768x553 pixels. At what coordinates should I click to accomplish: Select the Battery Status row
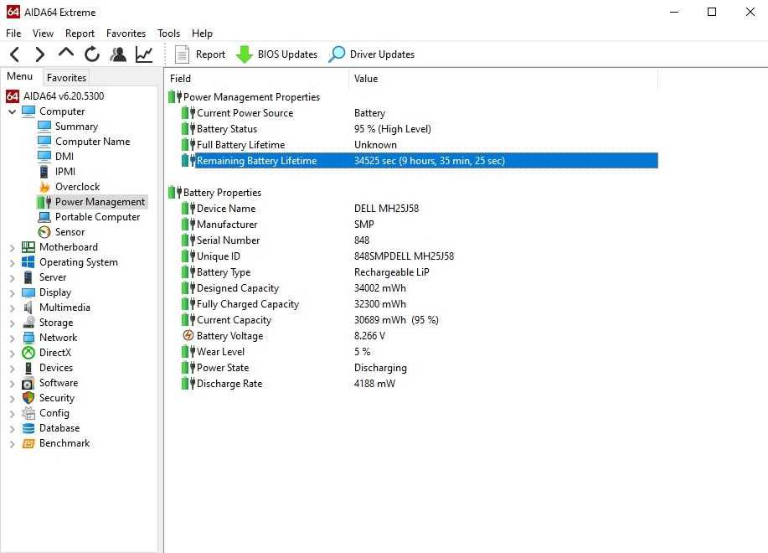coord(420,129)
